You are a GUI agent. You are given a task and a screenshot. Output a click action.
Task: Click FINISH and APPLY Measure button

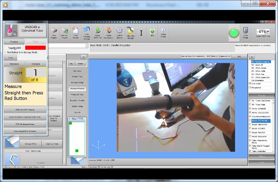[25, 110]
